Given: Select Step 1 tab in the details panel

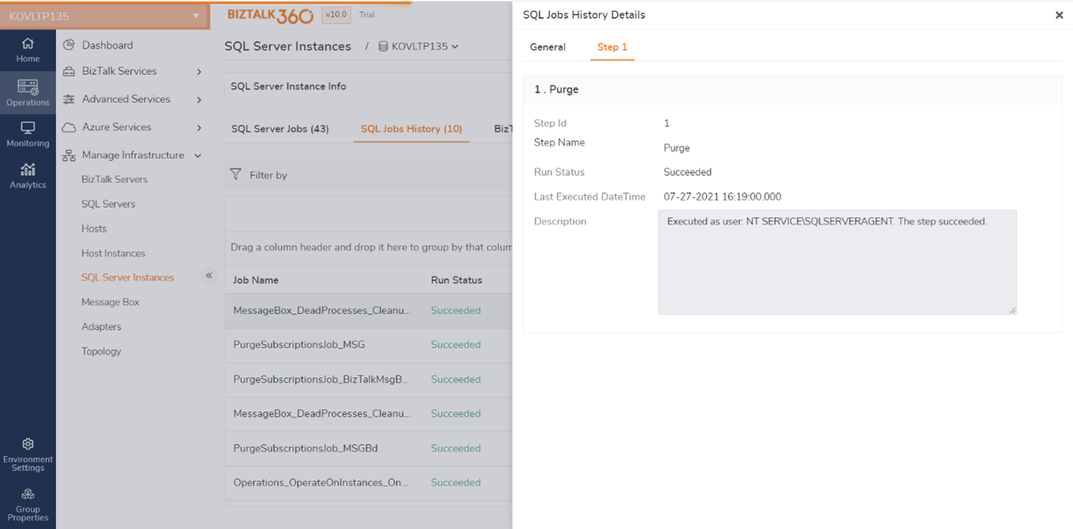Looking at the screenshot, I should pos(612,47).
